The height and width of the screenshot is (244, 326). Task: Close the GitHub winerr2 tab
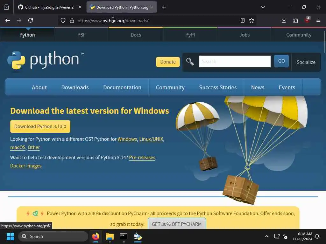[x=80, y=7]
